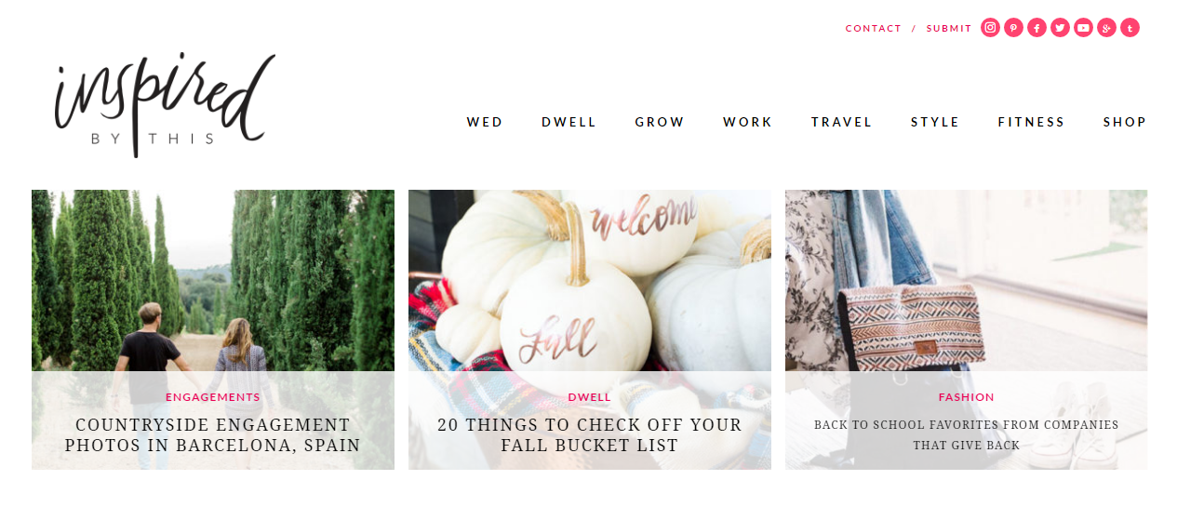Click the Facebook circle icon

1037,28
